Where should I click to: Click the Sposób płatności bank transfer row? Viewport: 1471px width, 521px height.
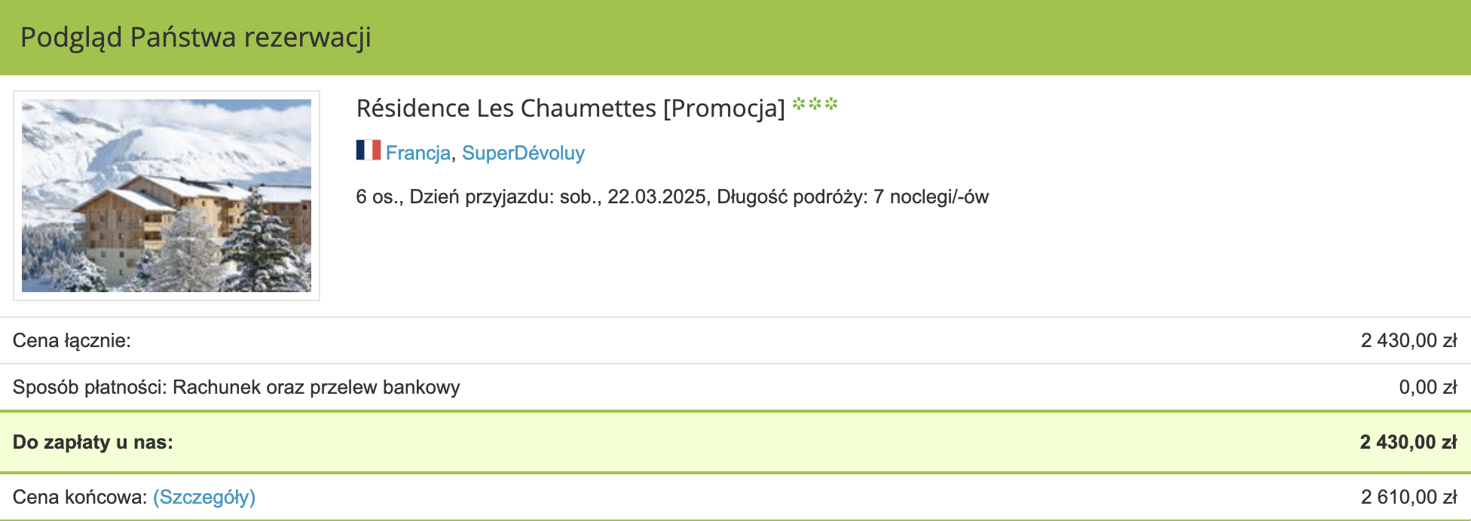(735, 387)
